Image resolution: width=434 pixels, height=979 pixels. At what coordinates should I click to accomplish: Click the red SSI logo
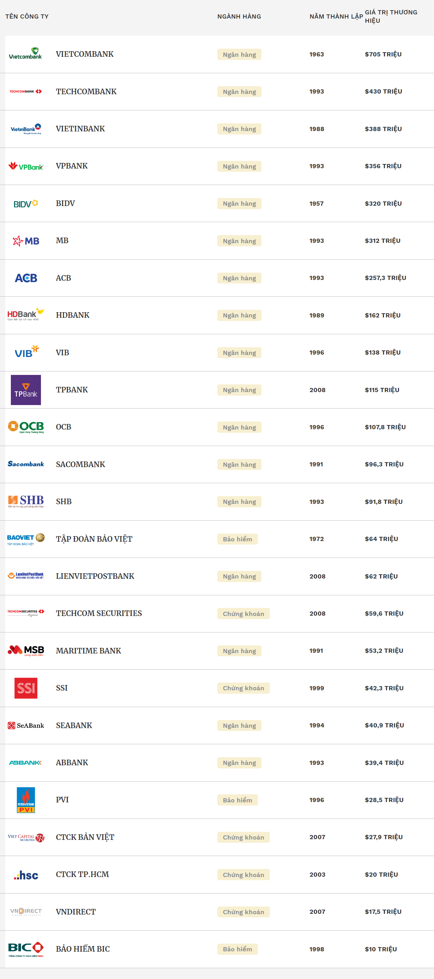[26, 688]
